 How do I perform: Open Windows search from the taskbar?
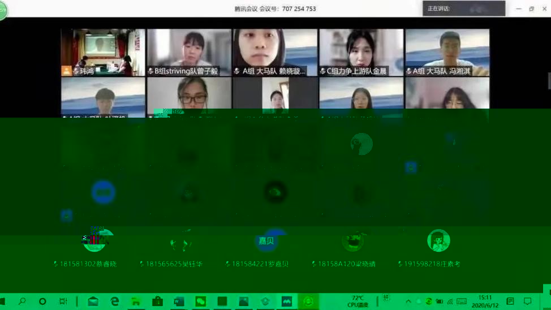point(22,301)
